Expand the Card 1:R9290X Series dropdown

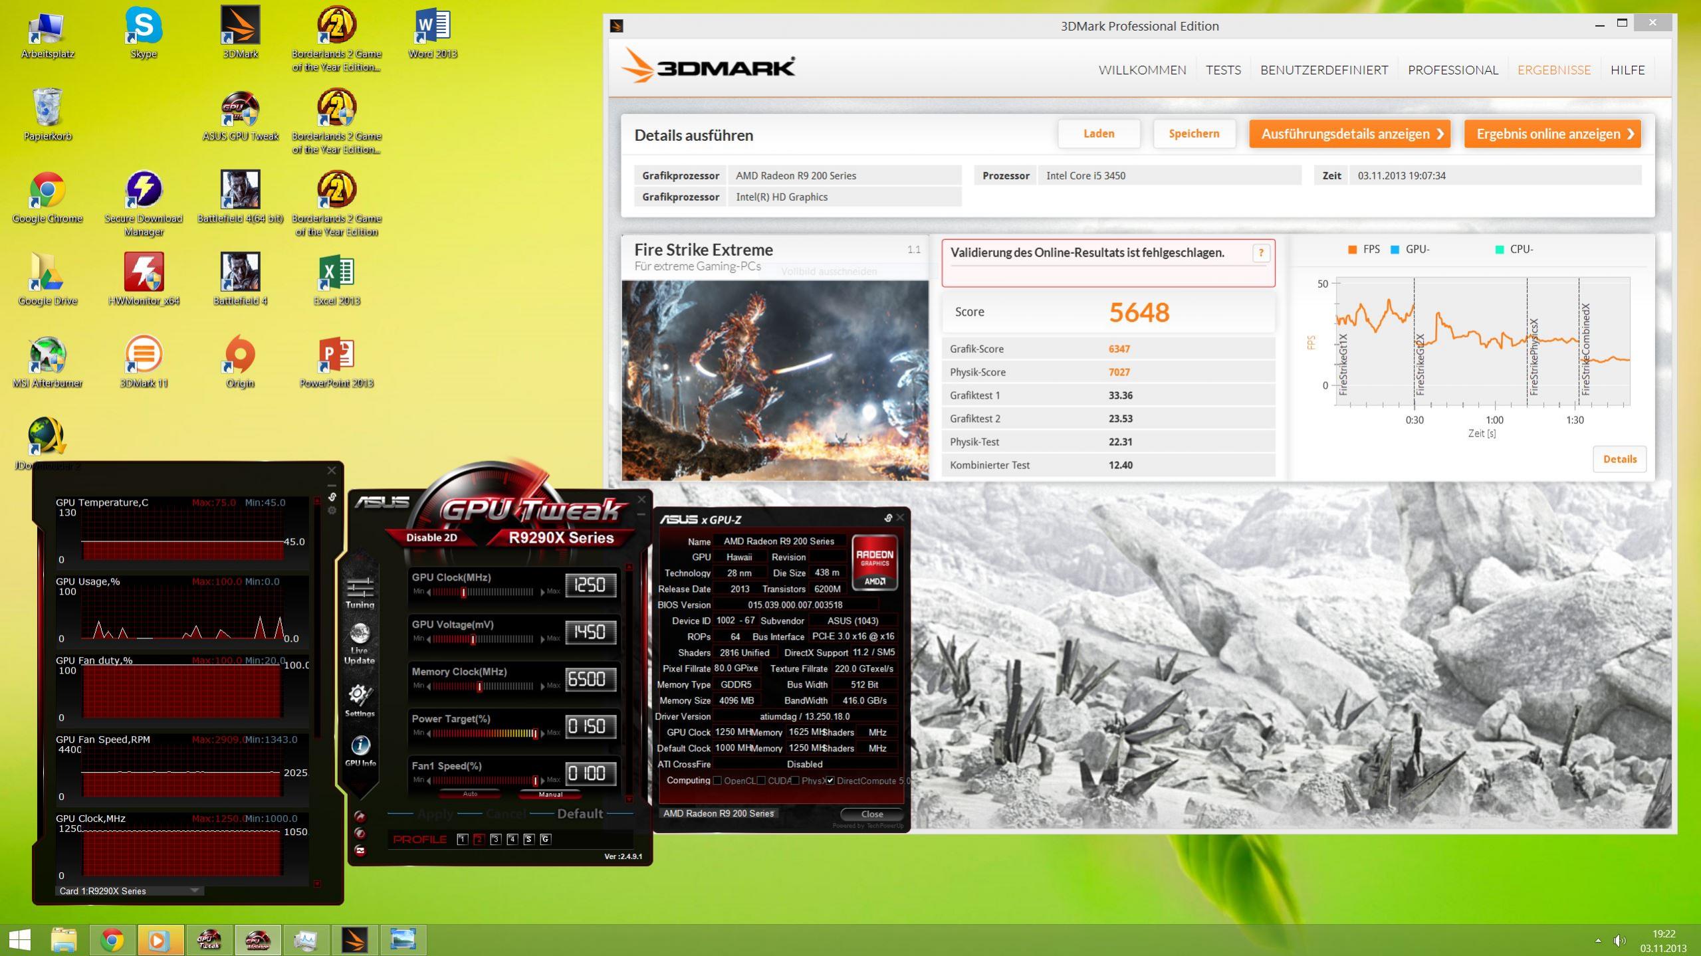[x=195, y=891]
